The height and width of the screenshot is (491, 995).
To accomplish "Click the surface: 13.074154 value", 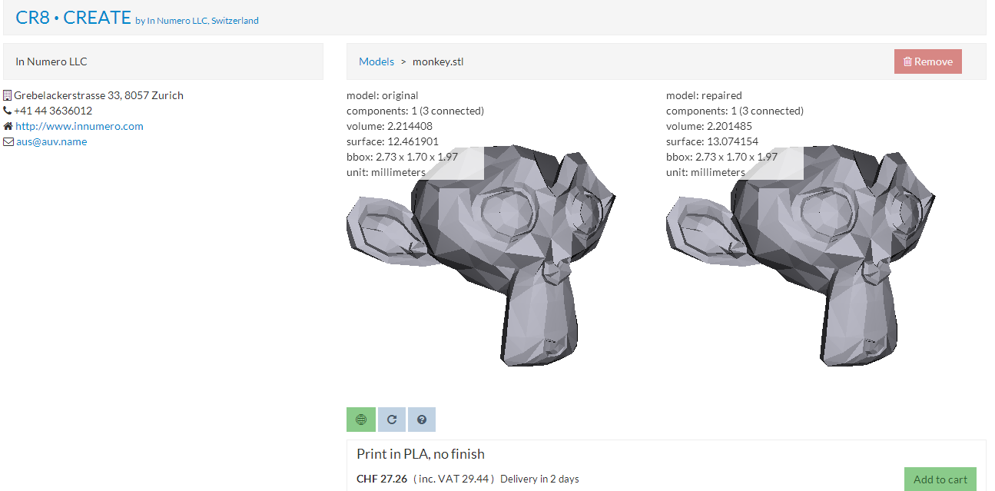I will (x=712, y=141).
